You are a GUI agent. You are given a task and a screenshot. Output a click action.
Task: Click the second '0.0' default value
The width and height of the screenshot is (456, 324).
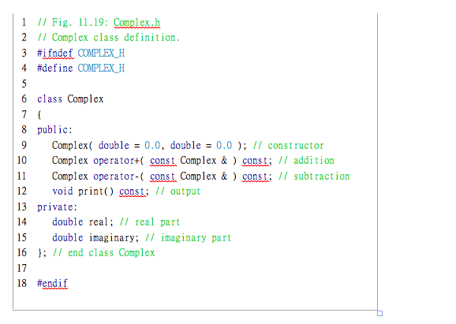pos(224,146)
